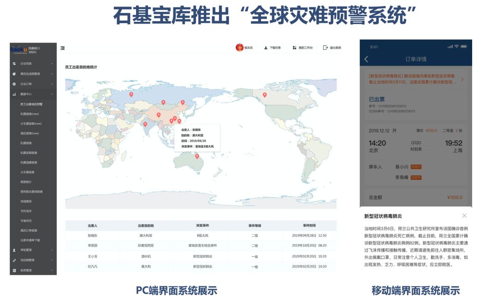Click the 退出系统 link

pyautogui.click(x=335, y=48)
